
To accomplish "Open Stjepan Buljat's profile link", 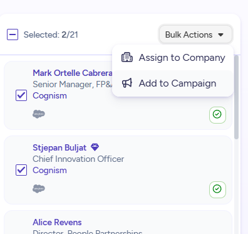I will pos(59,147).
